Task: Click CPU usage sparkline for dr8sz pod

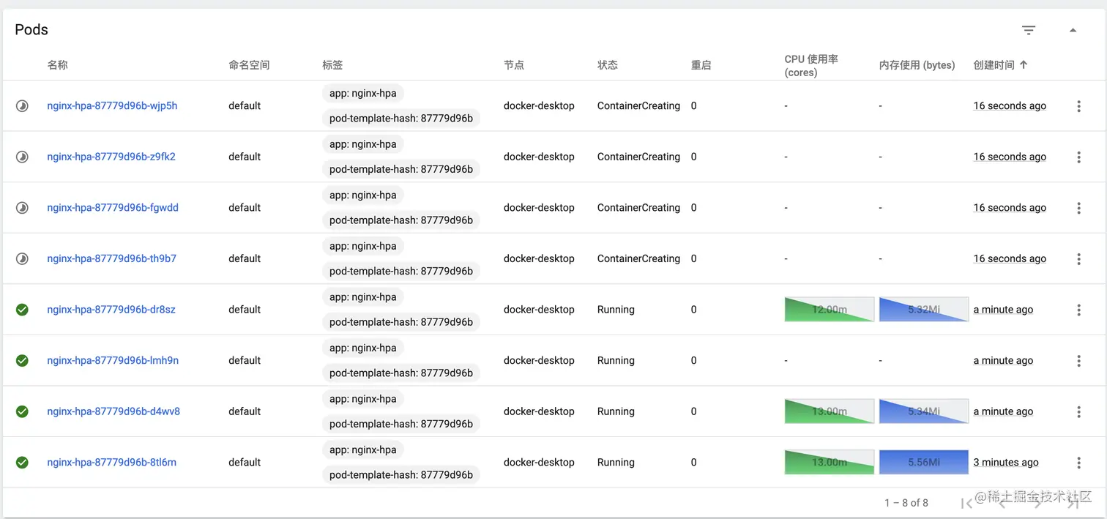Action: pos(829,310)
